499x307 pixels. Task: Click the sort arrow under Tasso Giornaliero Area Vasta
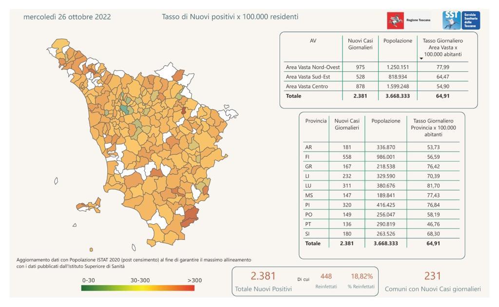pyautogui.click(x=422, y=58)
